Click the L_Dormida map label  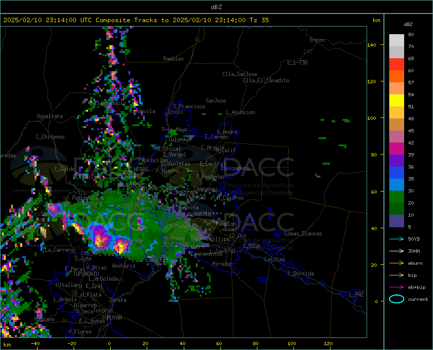coord(300,273)
